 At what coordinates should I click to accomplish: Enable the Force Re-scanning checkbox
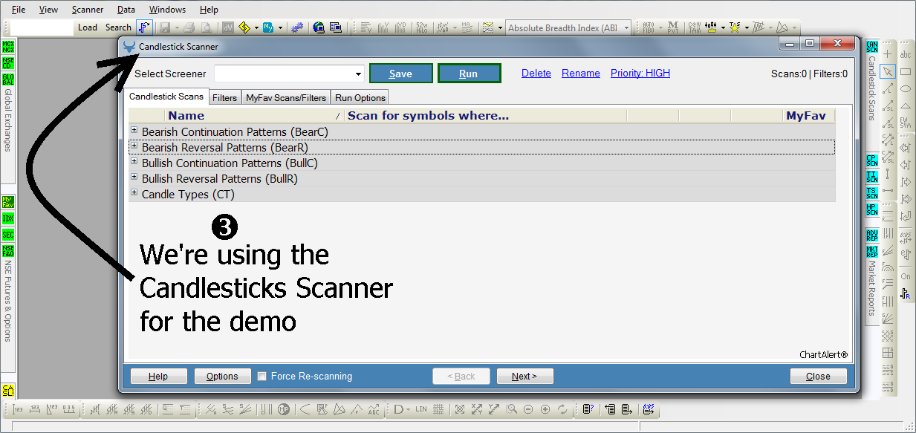point(262,377)
